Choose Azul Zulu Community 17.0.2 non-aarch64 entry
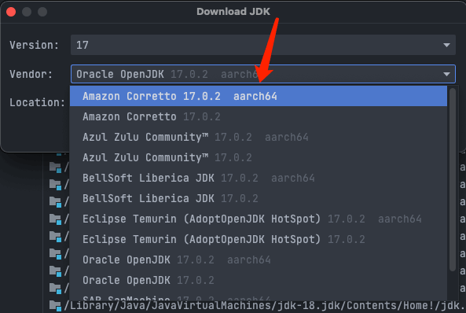This screenshot has width=466, height=313. click(259, 157)
